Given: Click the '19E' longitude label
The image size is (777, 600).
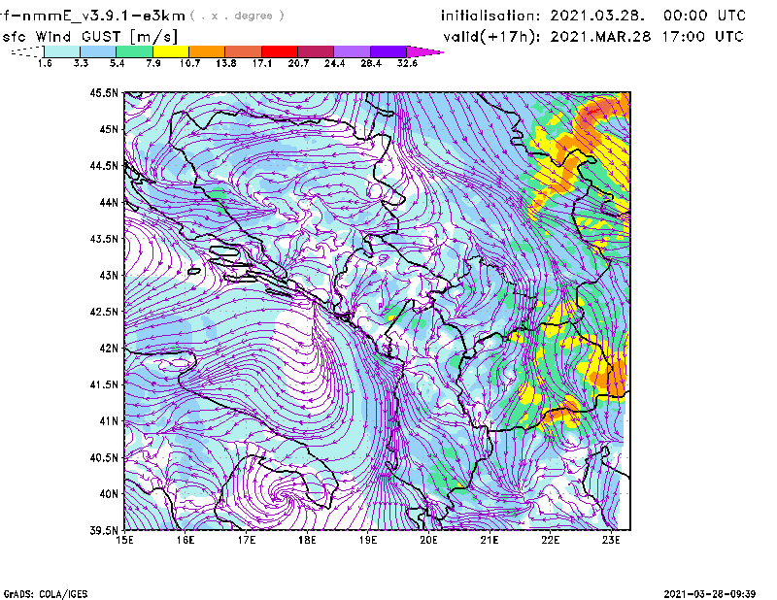Looking at the screenshot, I should point(368,540).
